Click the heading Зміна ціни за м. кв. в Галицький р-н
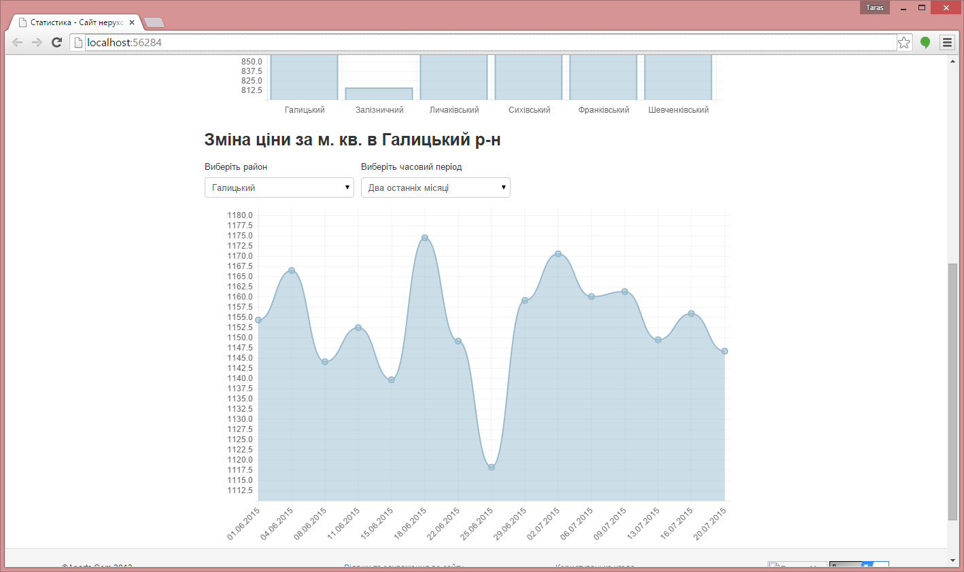 coord(352,140)
